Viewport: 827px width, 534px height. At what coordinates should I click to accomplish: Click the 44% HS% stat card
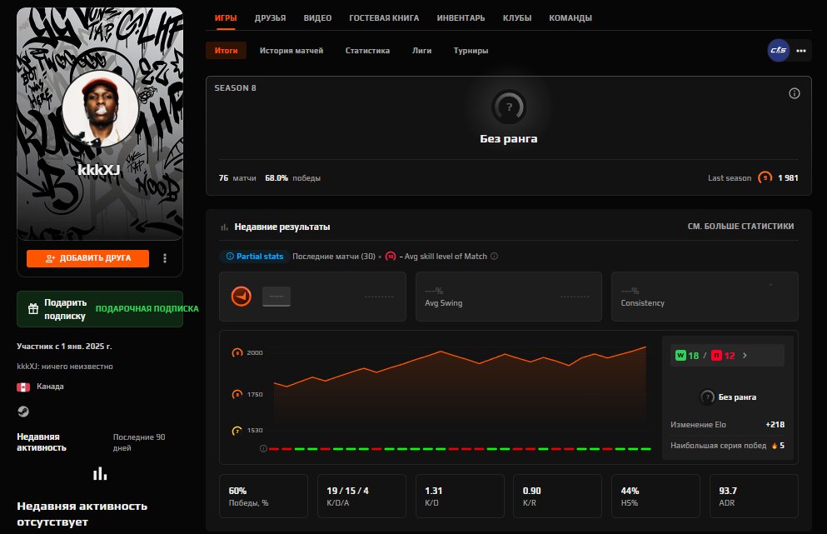pyautogui.click(x=655, y=496)
